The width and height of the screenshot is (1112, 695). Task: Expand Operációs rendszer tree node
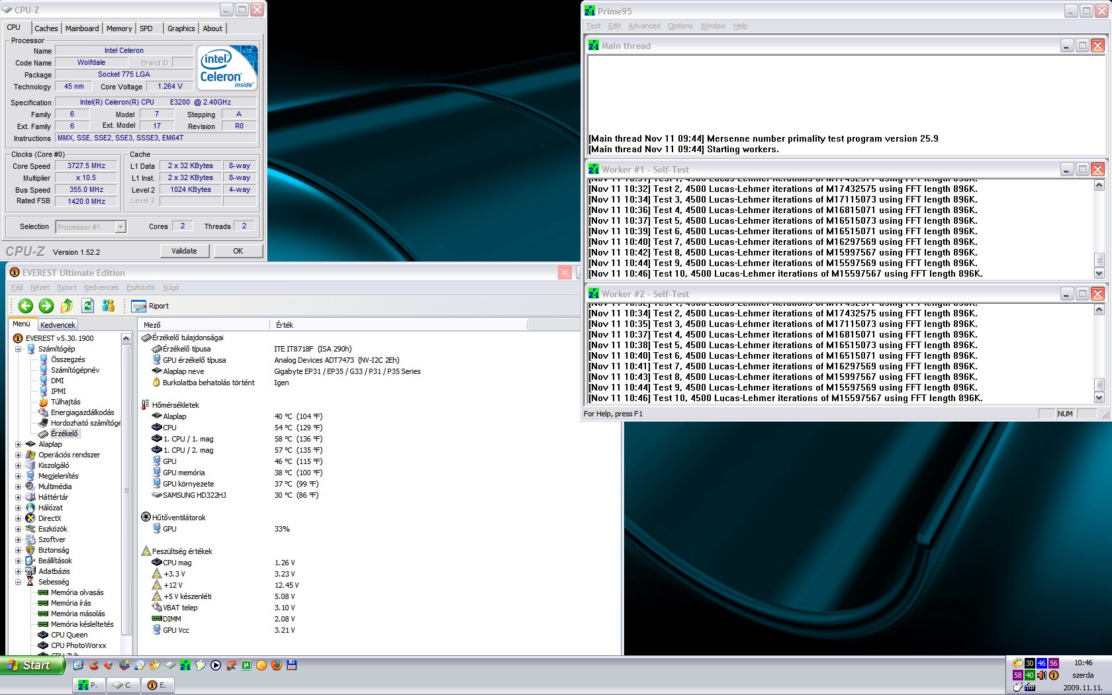(19, 455)
